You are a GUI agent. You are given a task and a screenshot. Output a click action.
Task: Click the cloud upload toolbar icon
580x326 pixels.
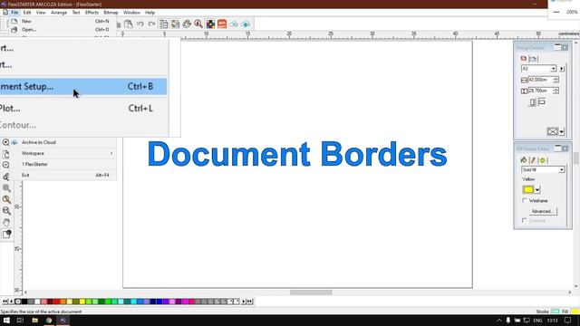[x=246, y=24]
